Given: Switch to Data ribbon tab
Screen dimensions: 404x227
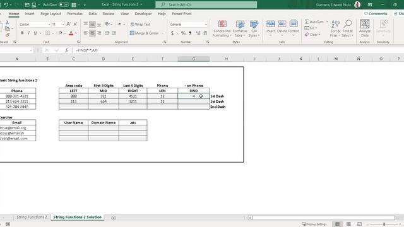Looking at the screenshot, I should [x=93, y=14].
